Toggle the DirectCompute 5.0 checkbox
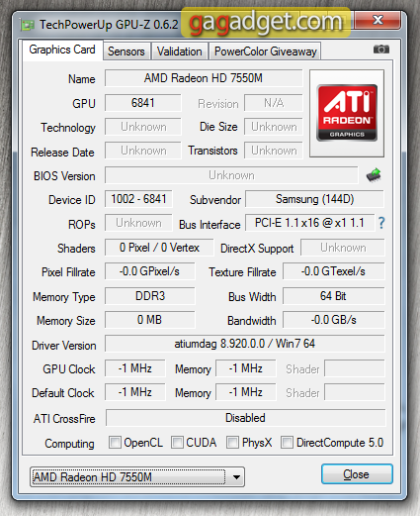The image size is (420, 516). click(287, 442)
